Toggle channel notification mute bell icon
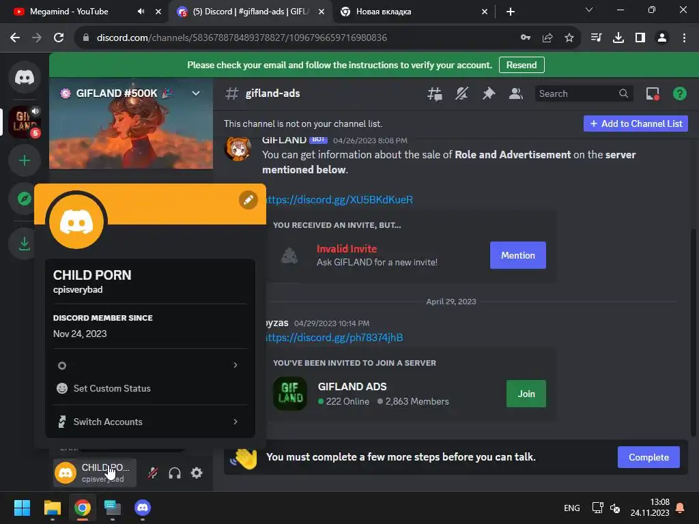The height and width of the screenshot is (524, 699). coord(461,93)
